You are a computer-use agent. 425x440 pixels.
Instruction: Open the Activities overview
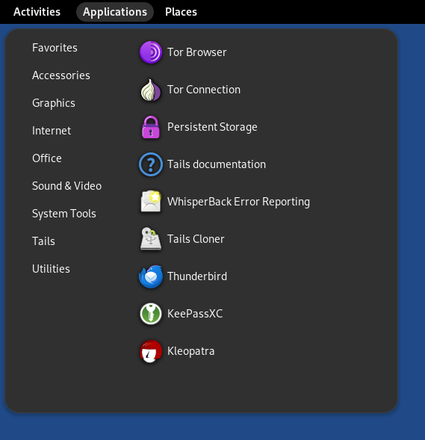click(x=37, y=12)
